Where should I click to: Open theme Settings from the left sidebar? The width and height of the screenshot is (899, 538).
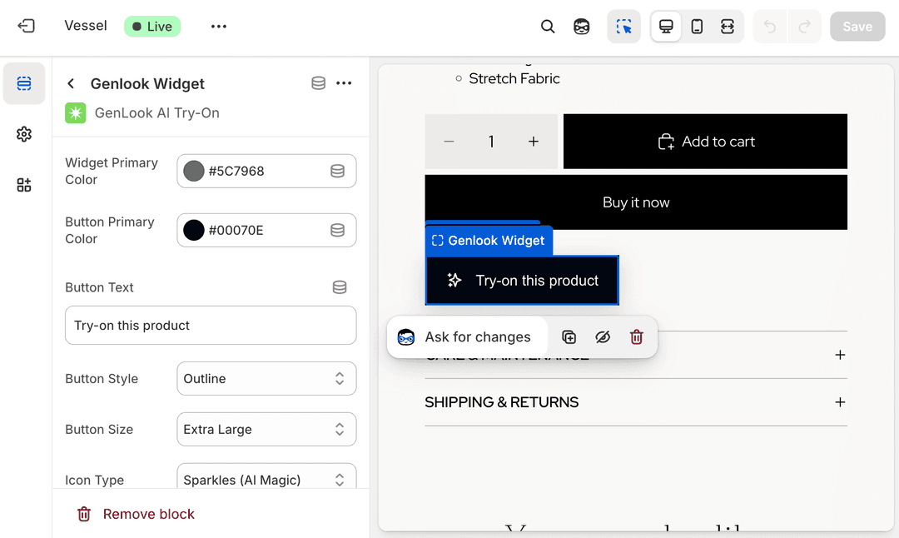pyautogui.click(x=24, y=134)
